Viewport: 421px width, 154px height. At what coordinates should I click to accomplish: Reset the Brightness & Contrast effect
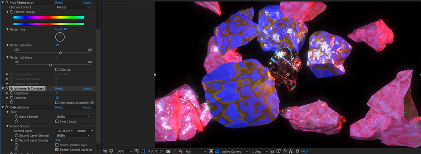[59, 88]
